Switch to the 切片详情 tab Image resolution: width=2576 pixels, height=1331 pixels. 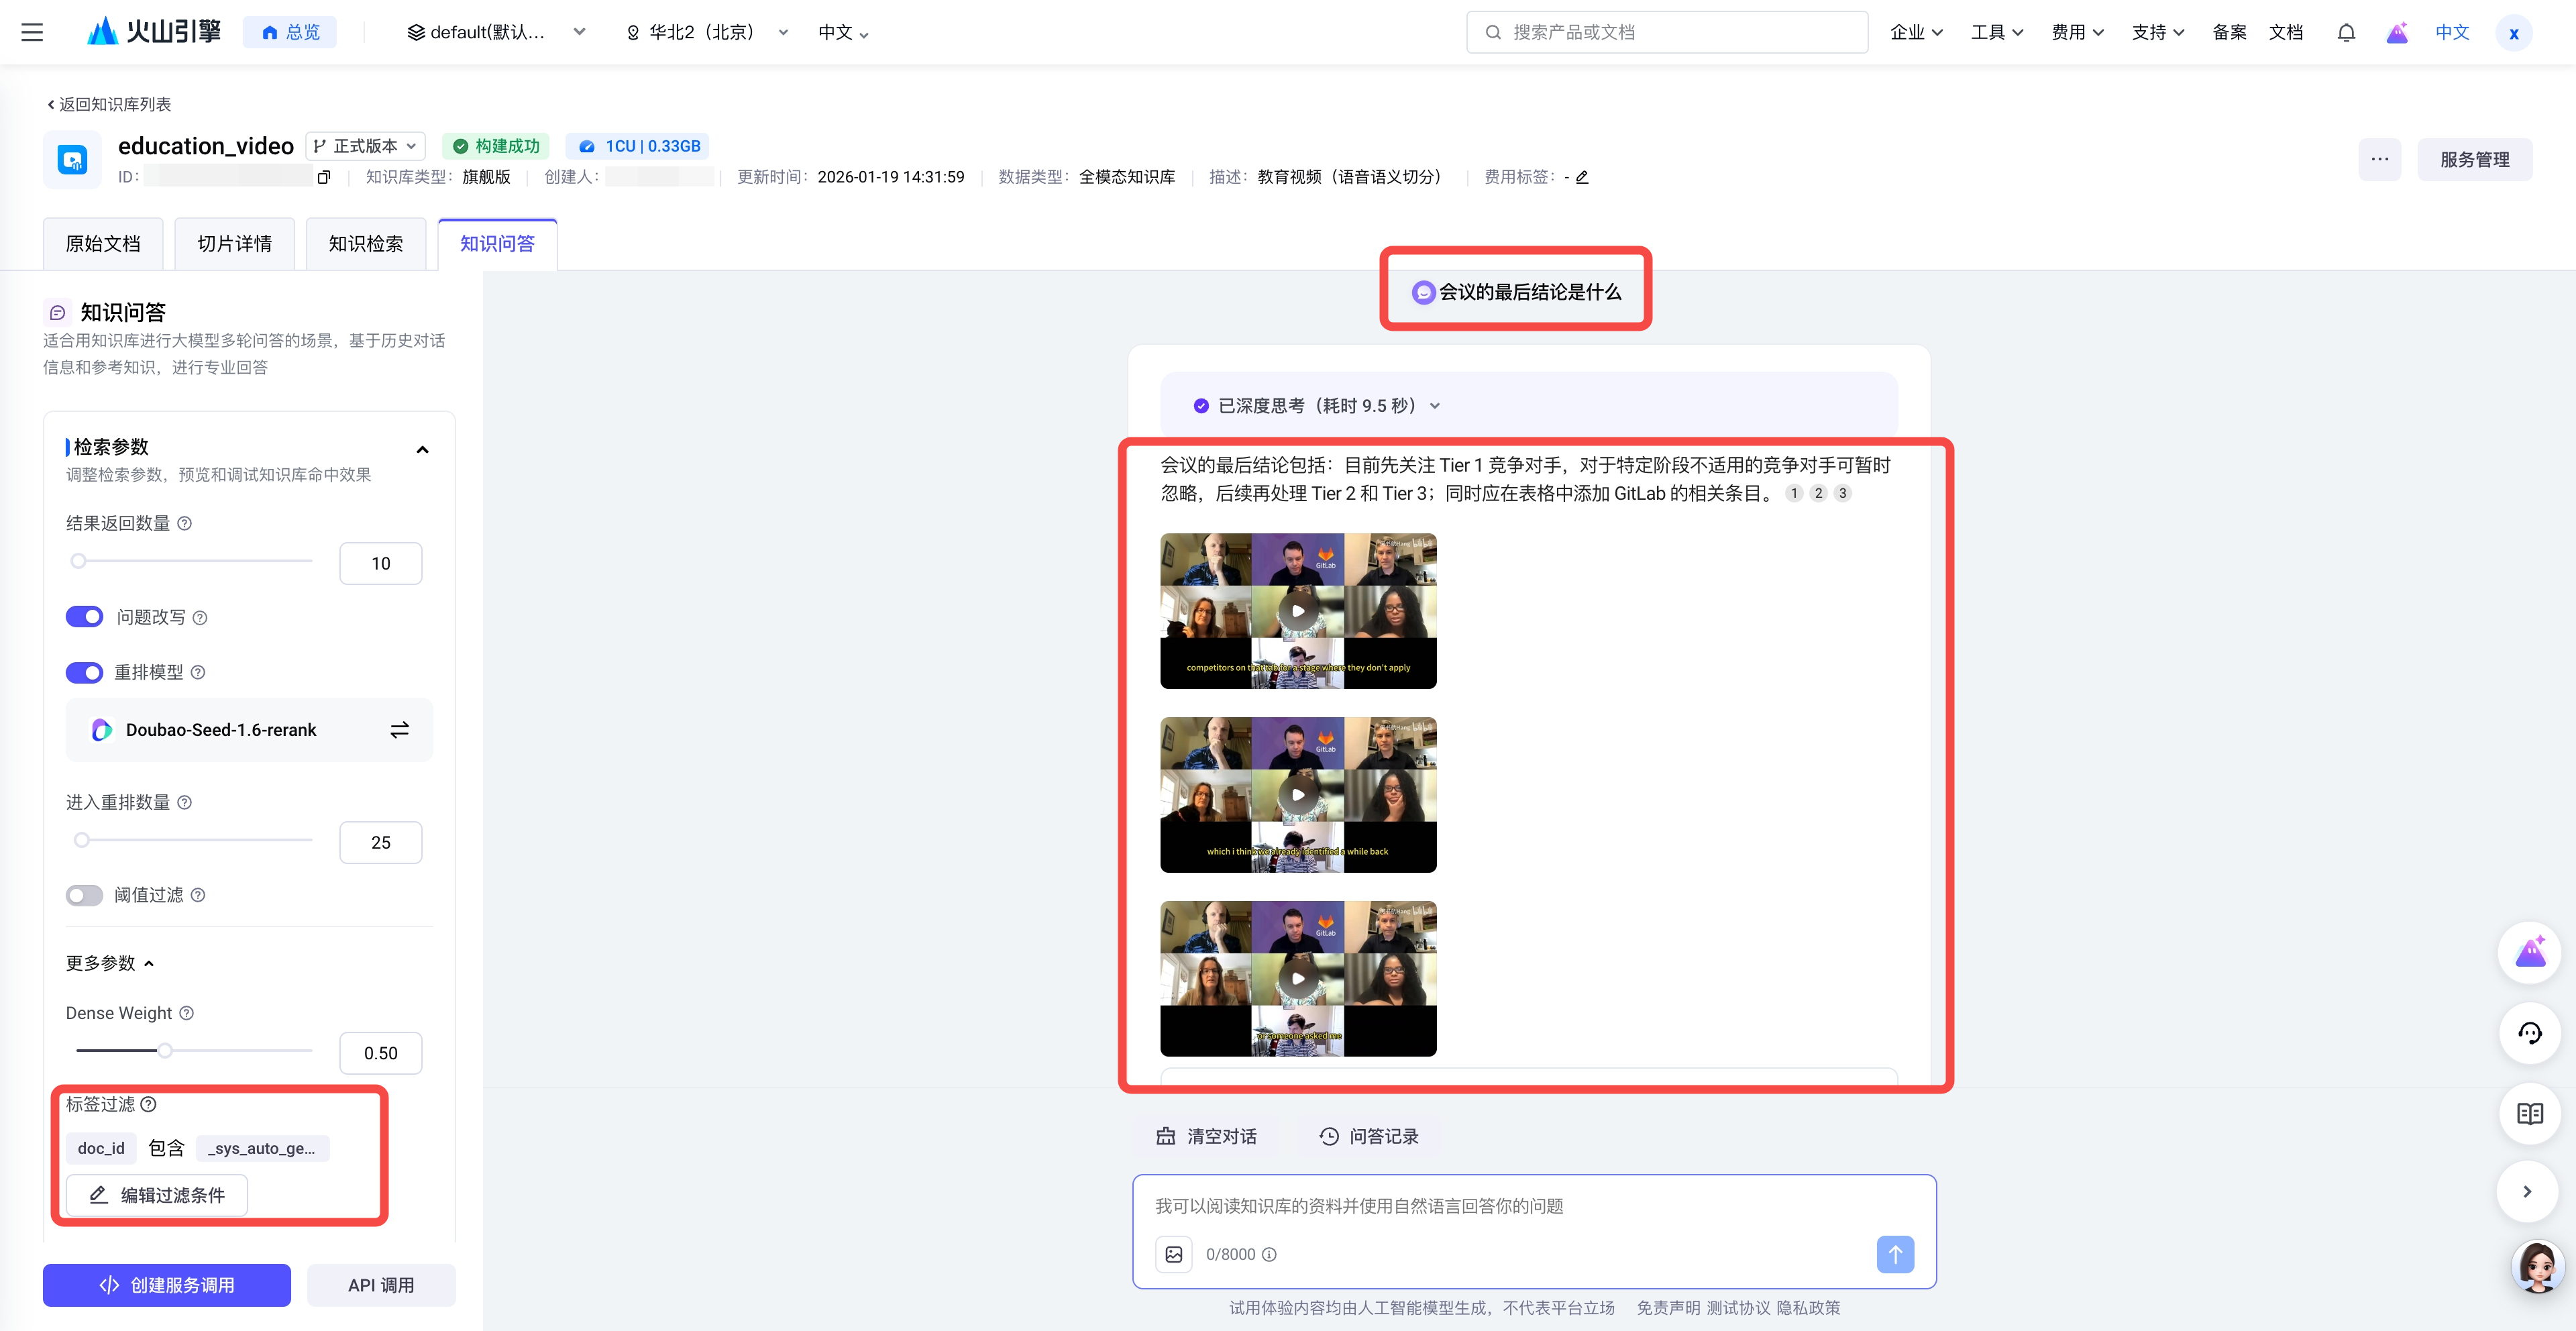click(x=234, y=244)
